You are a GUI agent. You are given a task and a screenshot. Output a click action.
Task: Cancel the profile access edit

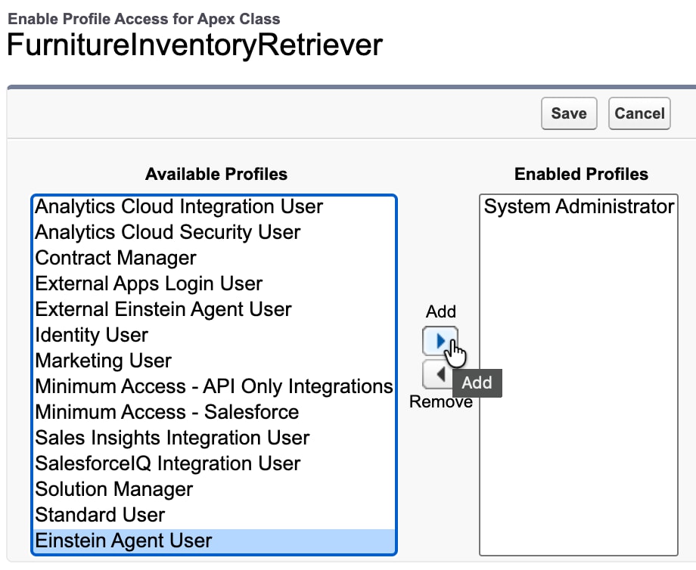coord(639,113)
